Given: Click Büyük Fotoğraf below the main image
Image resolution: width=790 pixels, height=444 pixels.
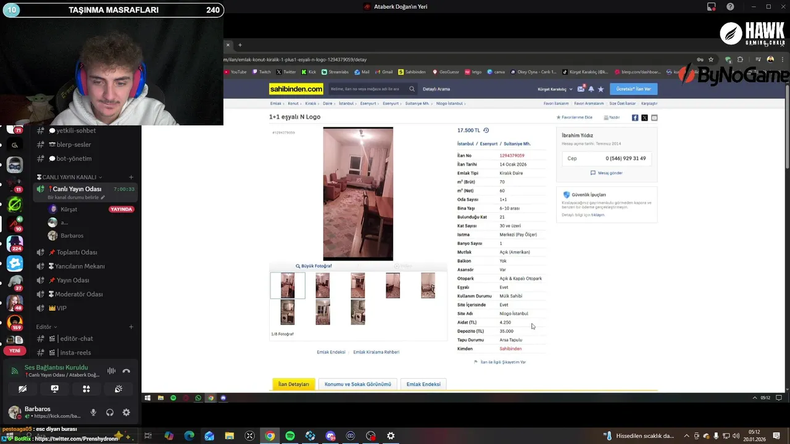Looking at the screenshot, I should click(x=314, y=266).
